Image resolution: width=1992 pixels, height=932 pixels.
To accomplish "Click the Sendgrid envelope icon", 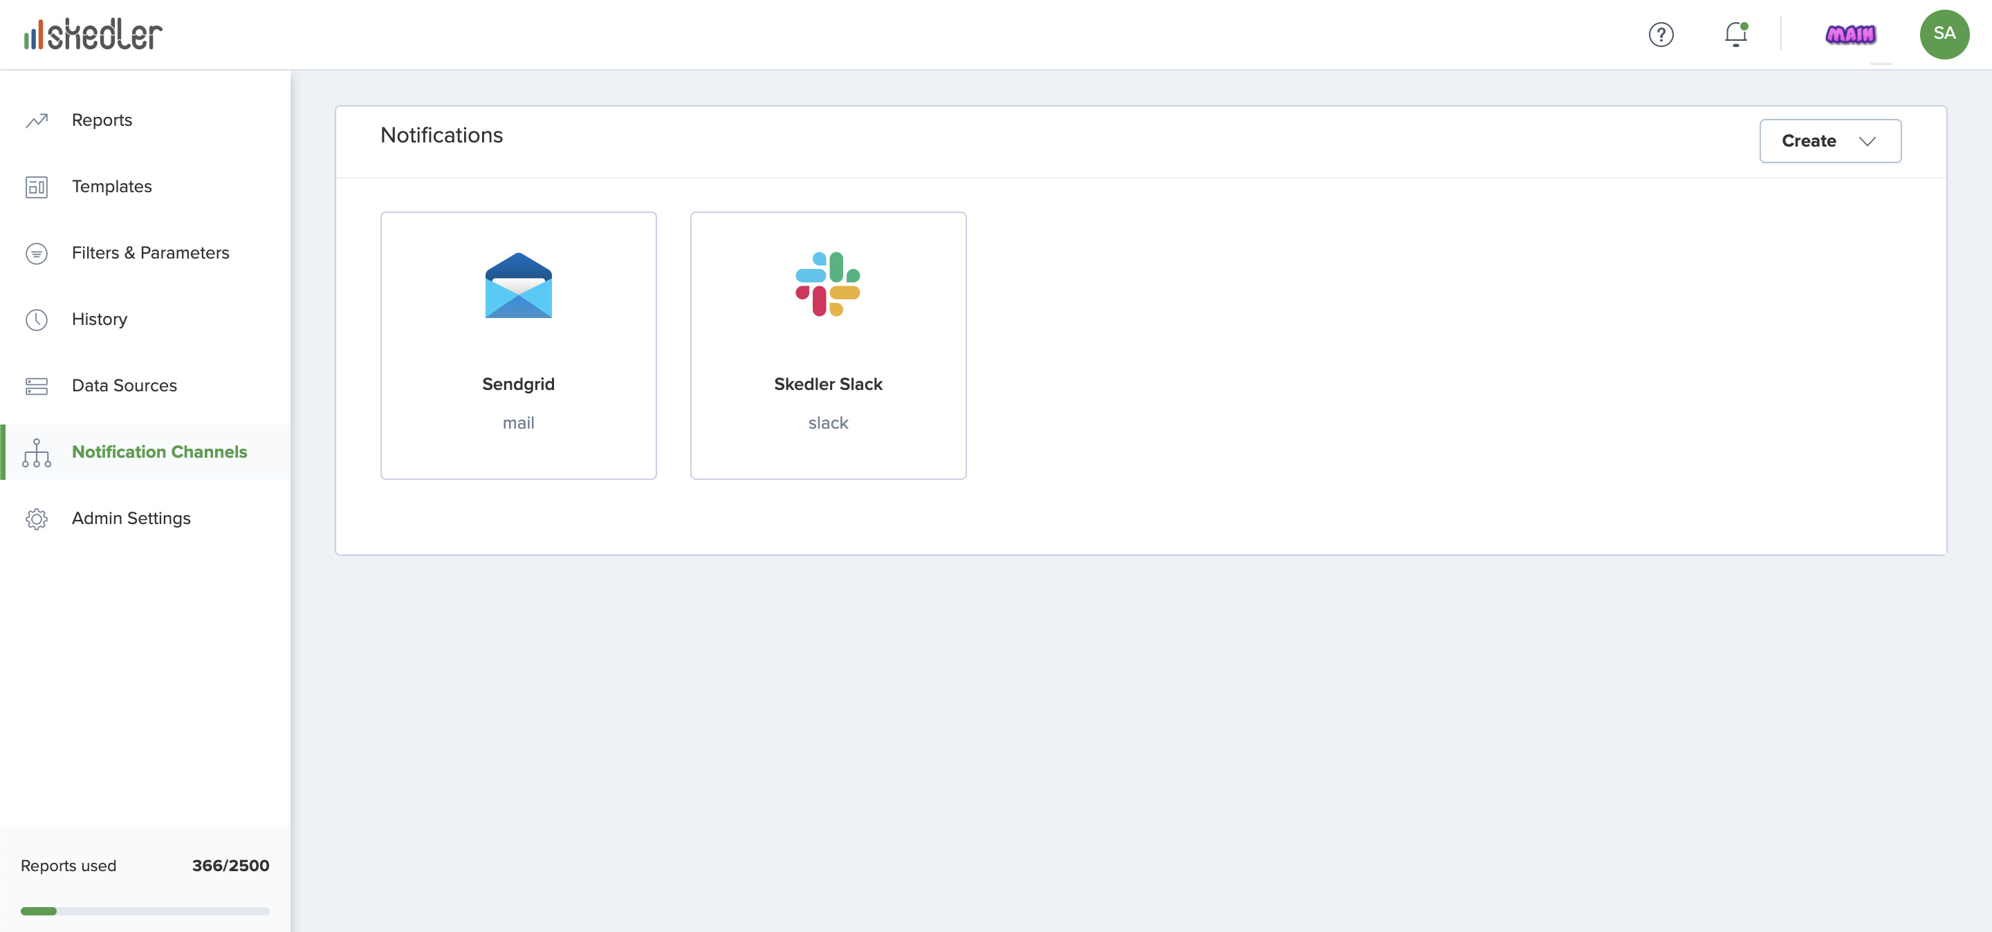I will [518, 285].
